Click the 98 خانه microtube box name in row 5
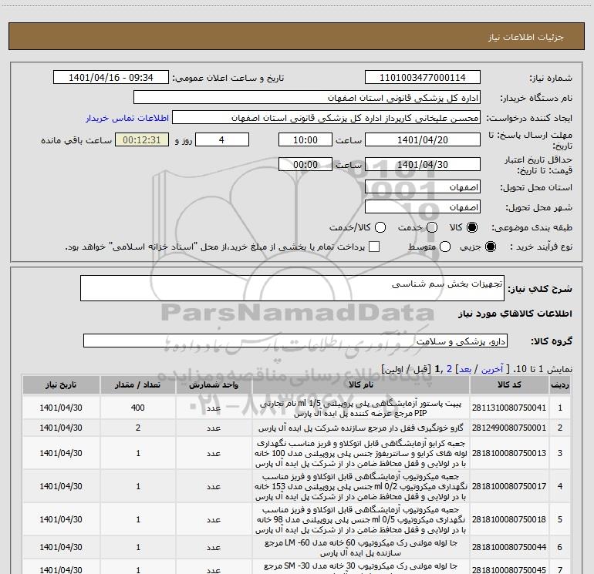The height and width of the screenshot is (574, 594). pyautogui.click(x=361, y=519)
